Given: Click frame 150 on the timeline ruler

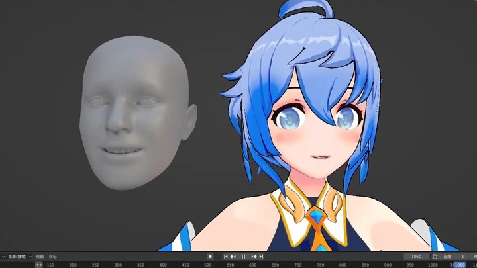Looking at the screenshot, I should (x=50, y=265).
